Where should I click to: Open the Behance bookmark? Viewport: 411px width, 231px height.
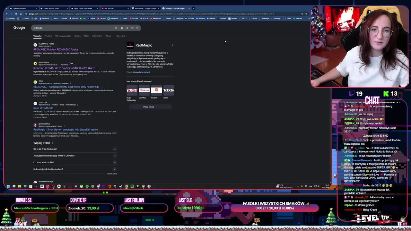200,19
